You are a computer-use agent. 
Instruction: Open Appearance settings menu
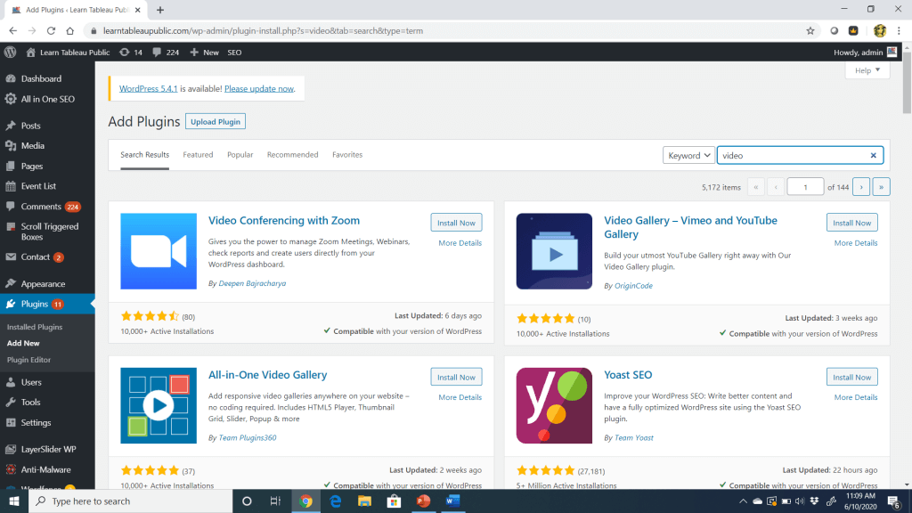coord(43,284)
